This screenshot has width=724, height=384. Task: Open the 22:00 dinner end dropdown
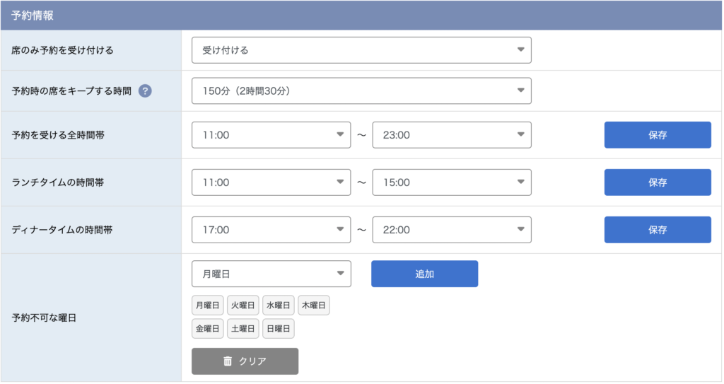pyautogui.click(x=452, y=230)
